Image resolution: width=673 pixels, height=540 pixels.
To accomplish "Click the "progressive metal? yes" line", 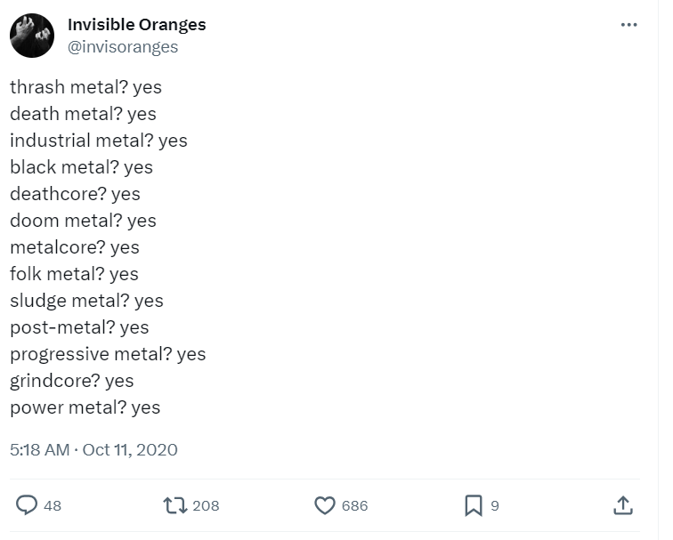I will point(108,354).
